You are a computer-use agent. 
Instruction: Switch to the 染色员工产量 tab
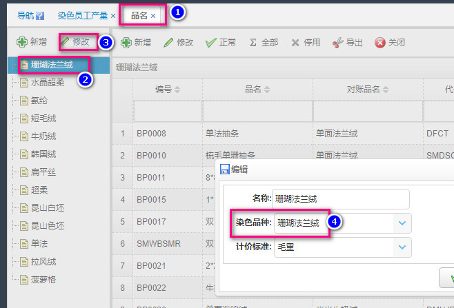pyautogui.click(x=83, y=16)
